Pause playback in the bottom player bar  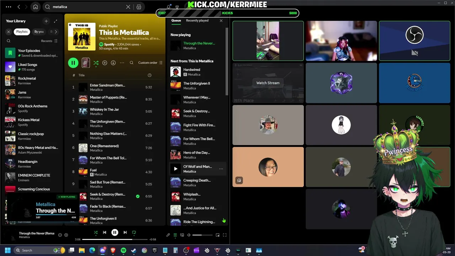click(115, 233)
